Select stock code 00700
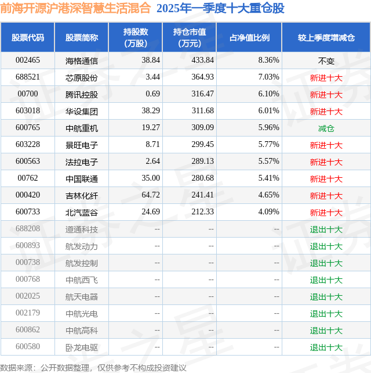This screenshot has width=371, height=373. [x=28, y=94]
